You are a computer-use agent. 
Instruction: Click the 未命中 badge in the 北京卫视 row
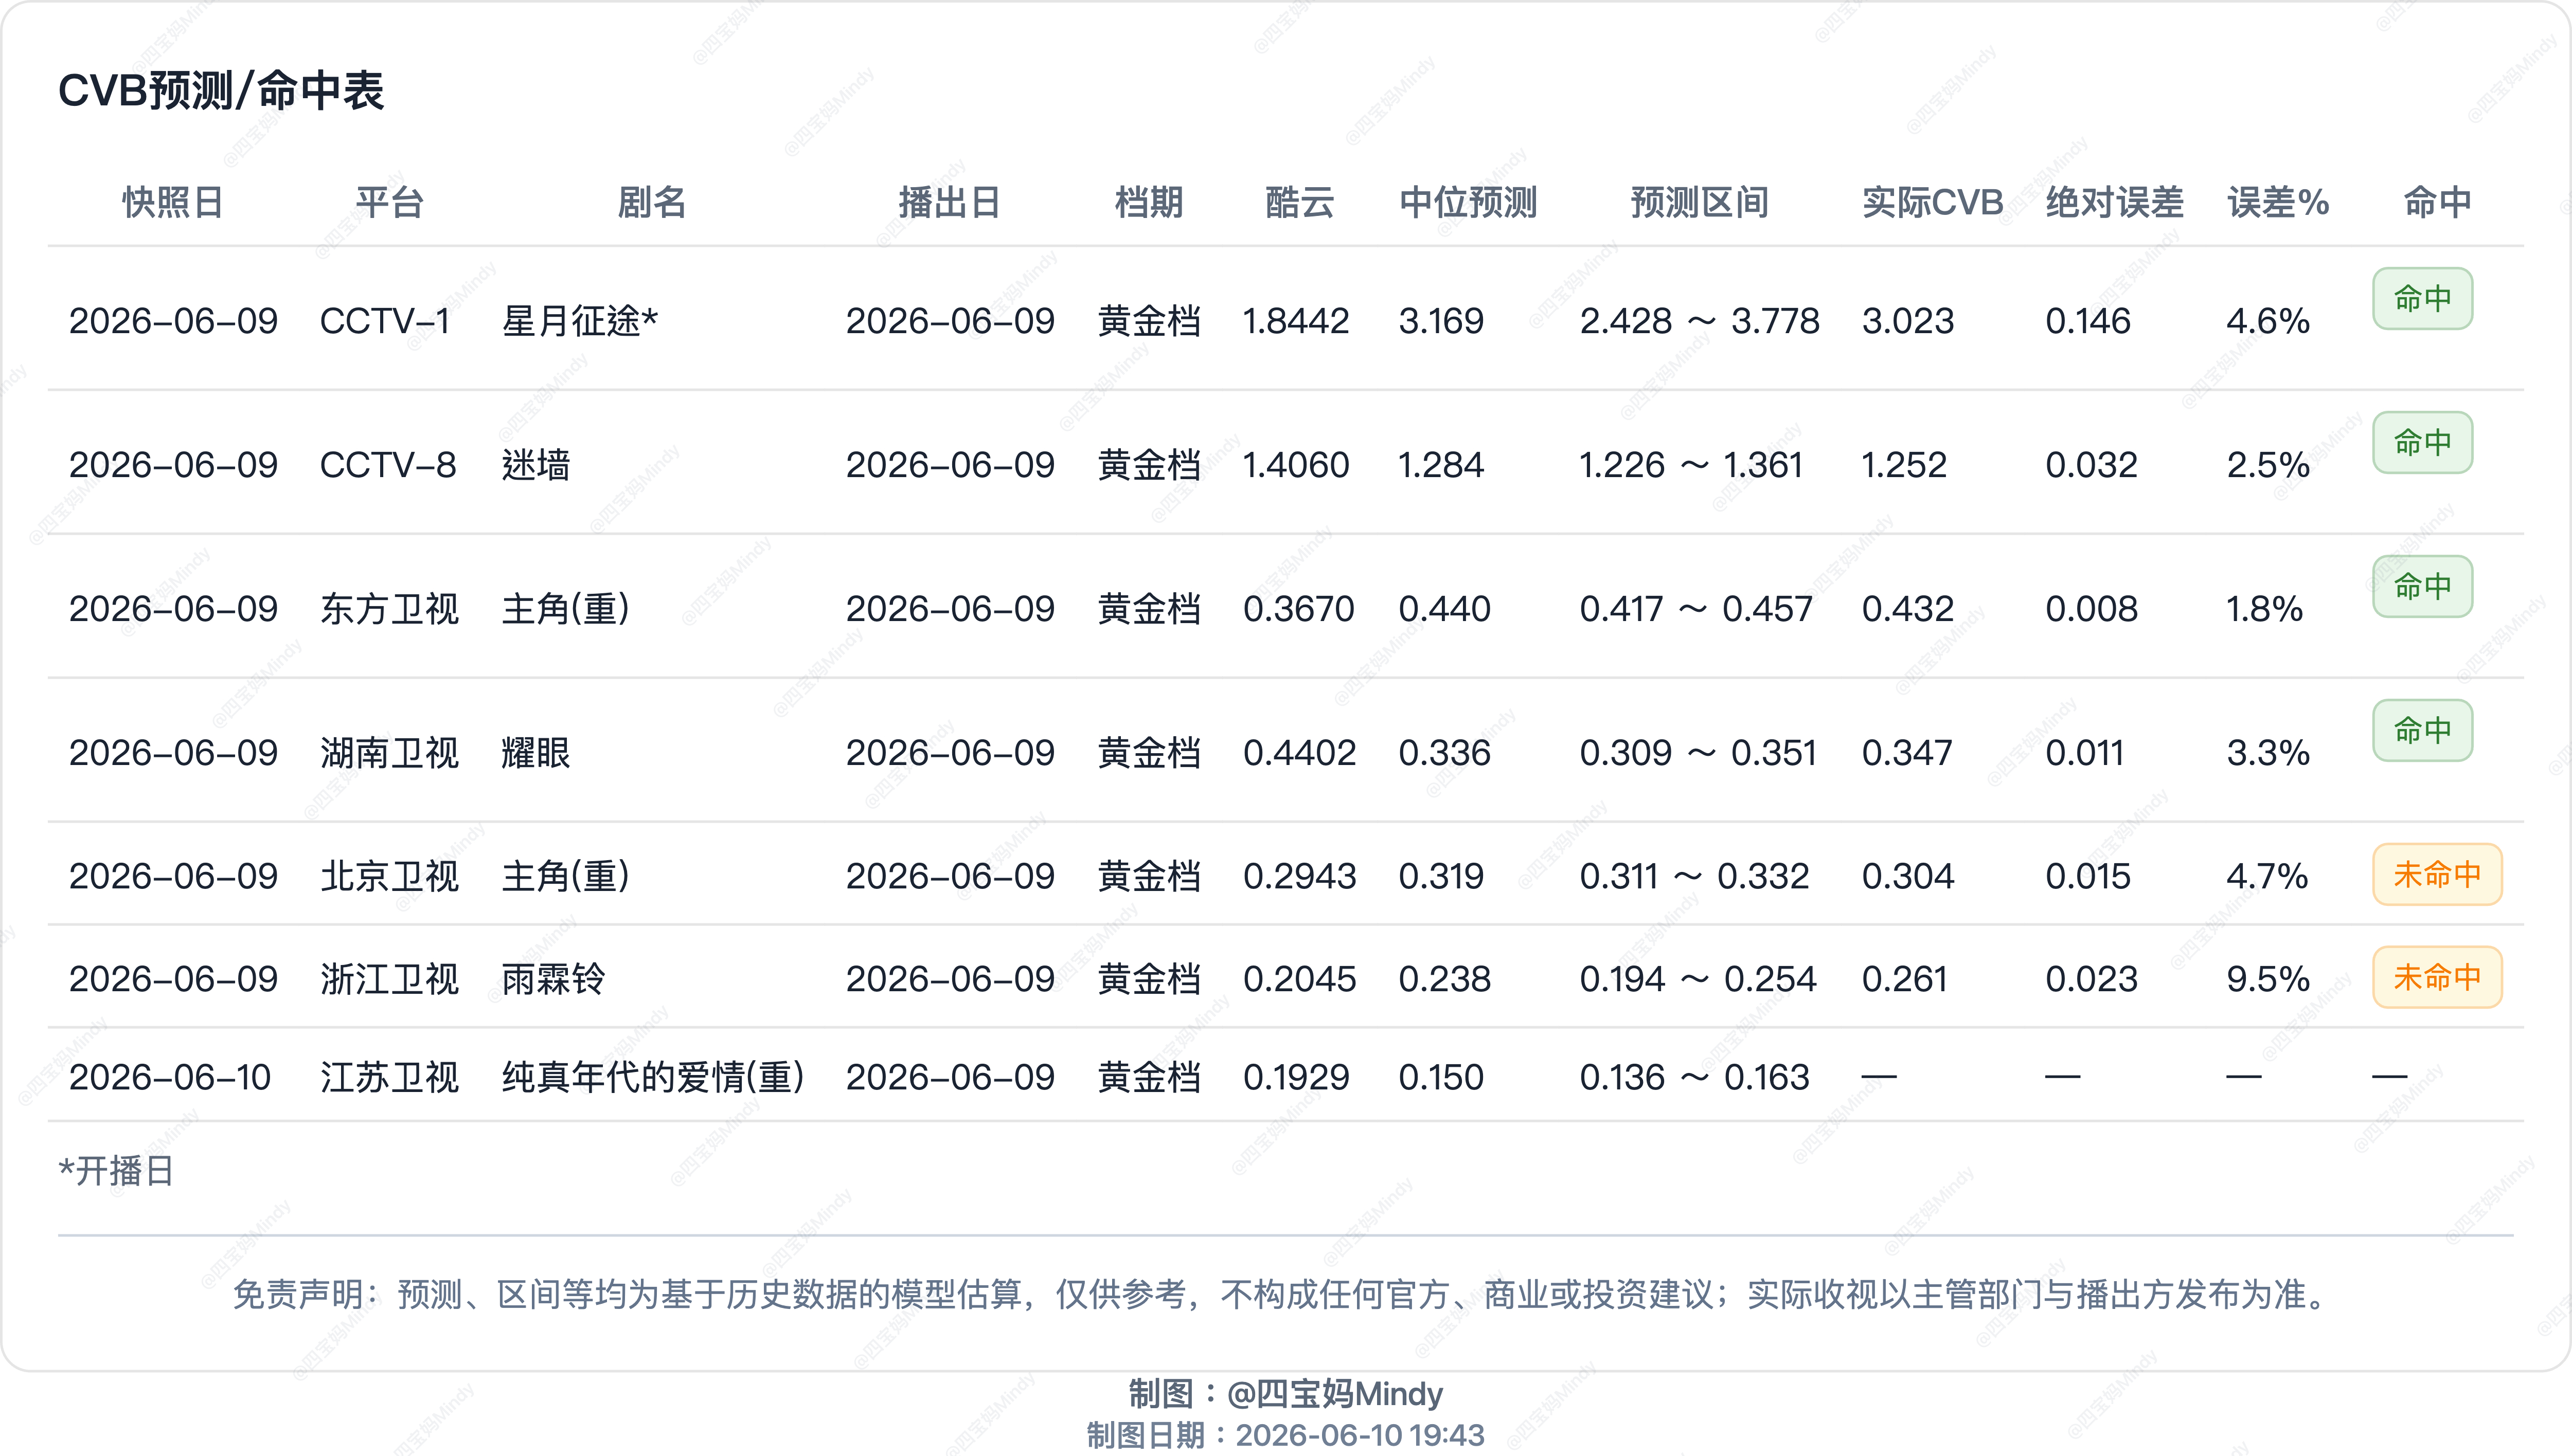[x=2437, y=874]
